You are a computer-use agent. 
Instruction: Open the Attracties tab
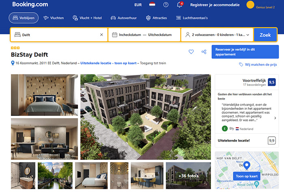[156, 18]
